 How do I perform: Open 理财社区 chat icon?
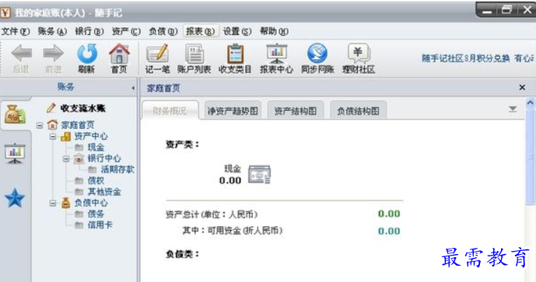tap(359, 54)
